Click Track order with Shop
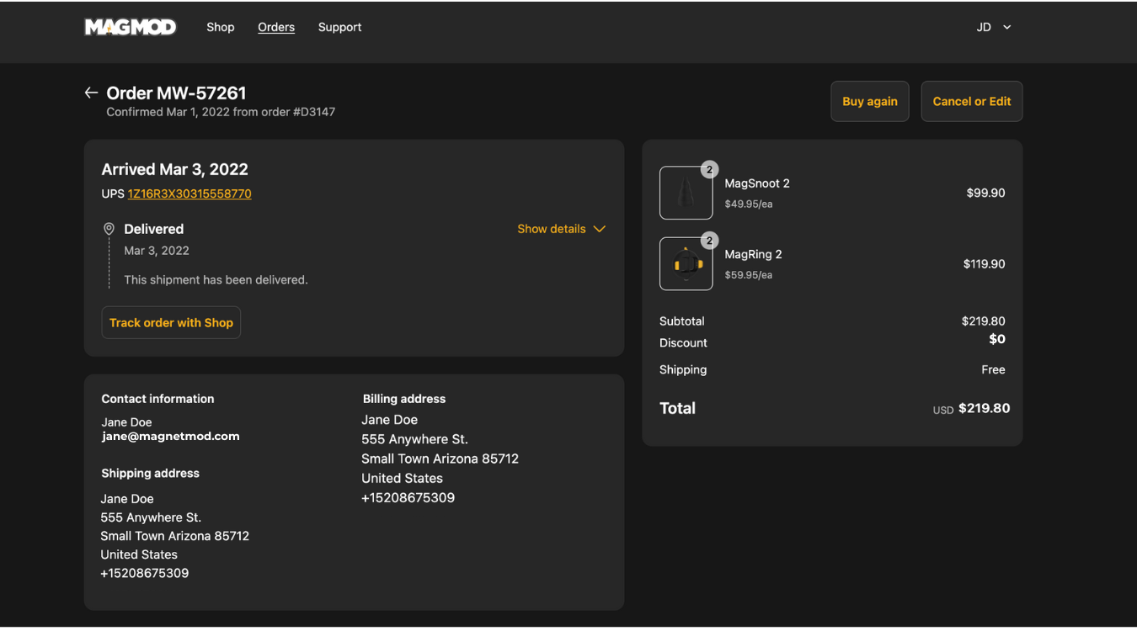The width and height of the screenshot is (1137, 631). tap(171, 322)
